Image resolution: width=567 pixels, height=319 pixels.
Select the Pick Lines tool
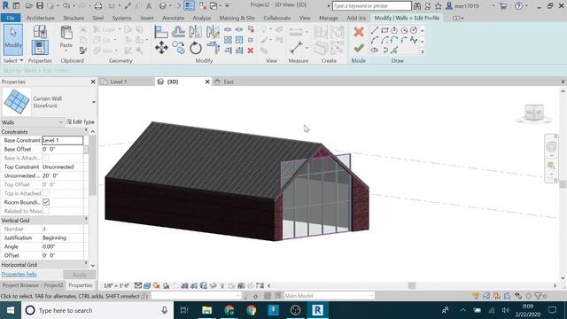(394, 51)
